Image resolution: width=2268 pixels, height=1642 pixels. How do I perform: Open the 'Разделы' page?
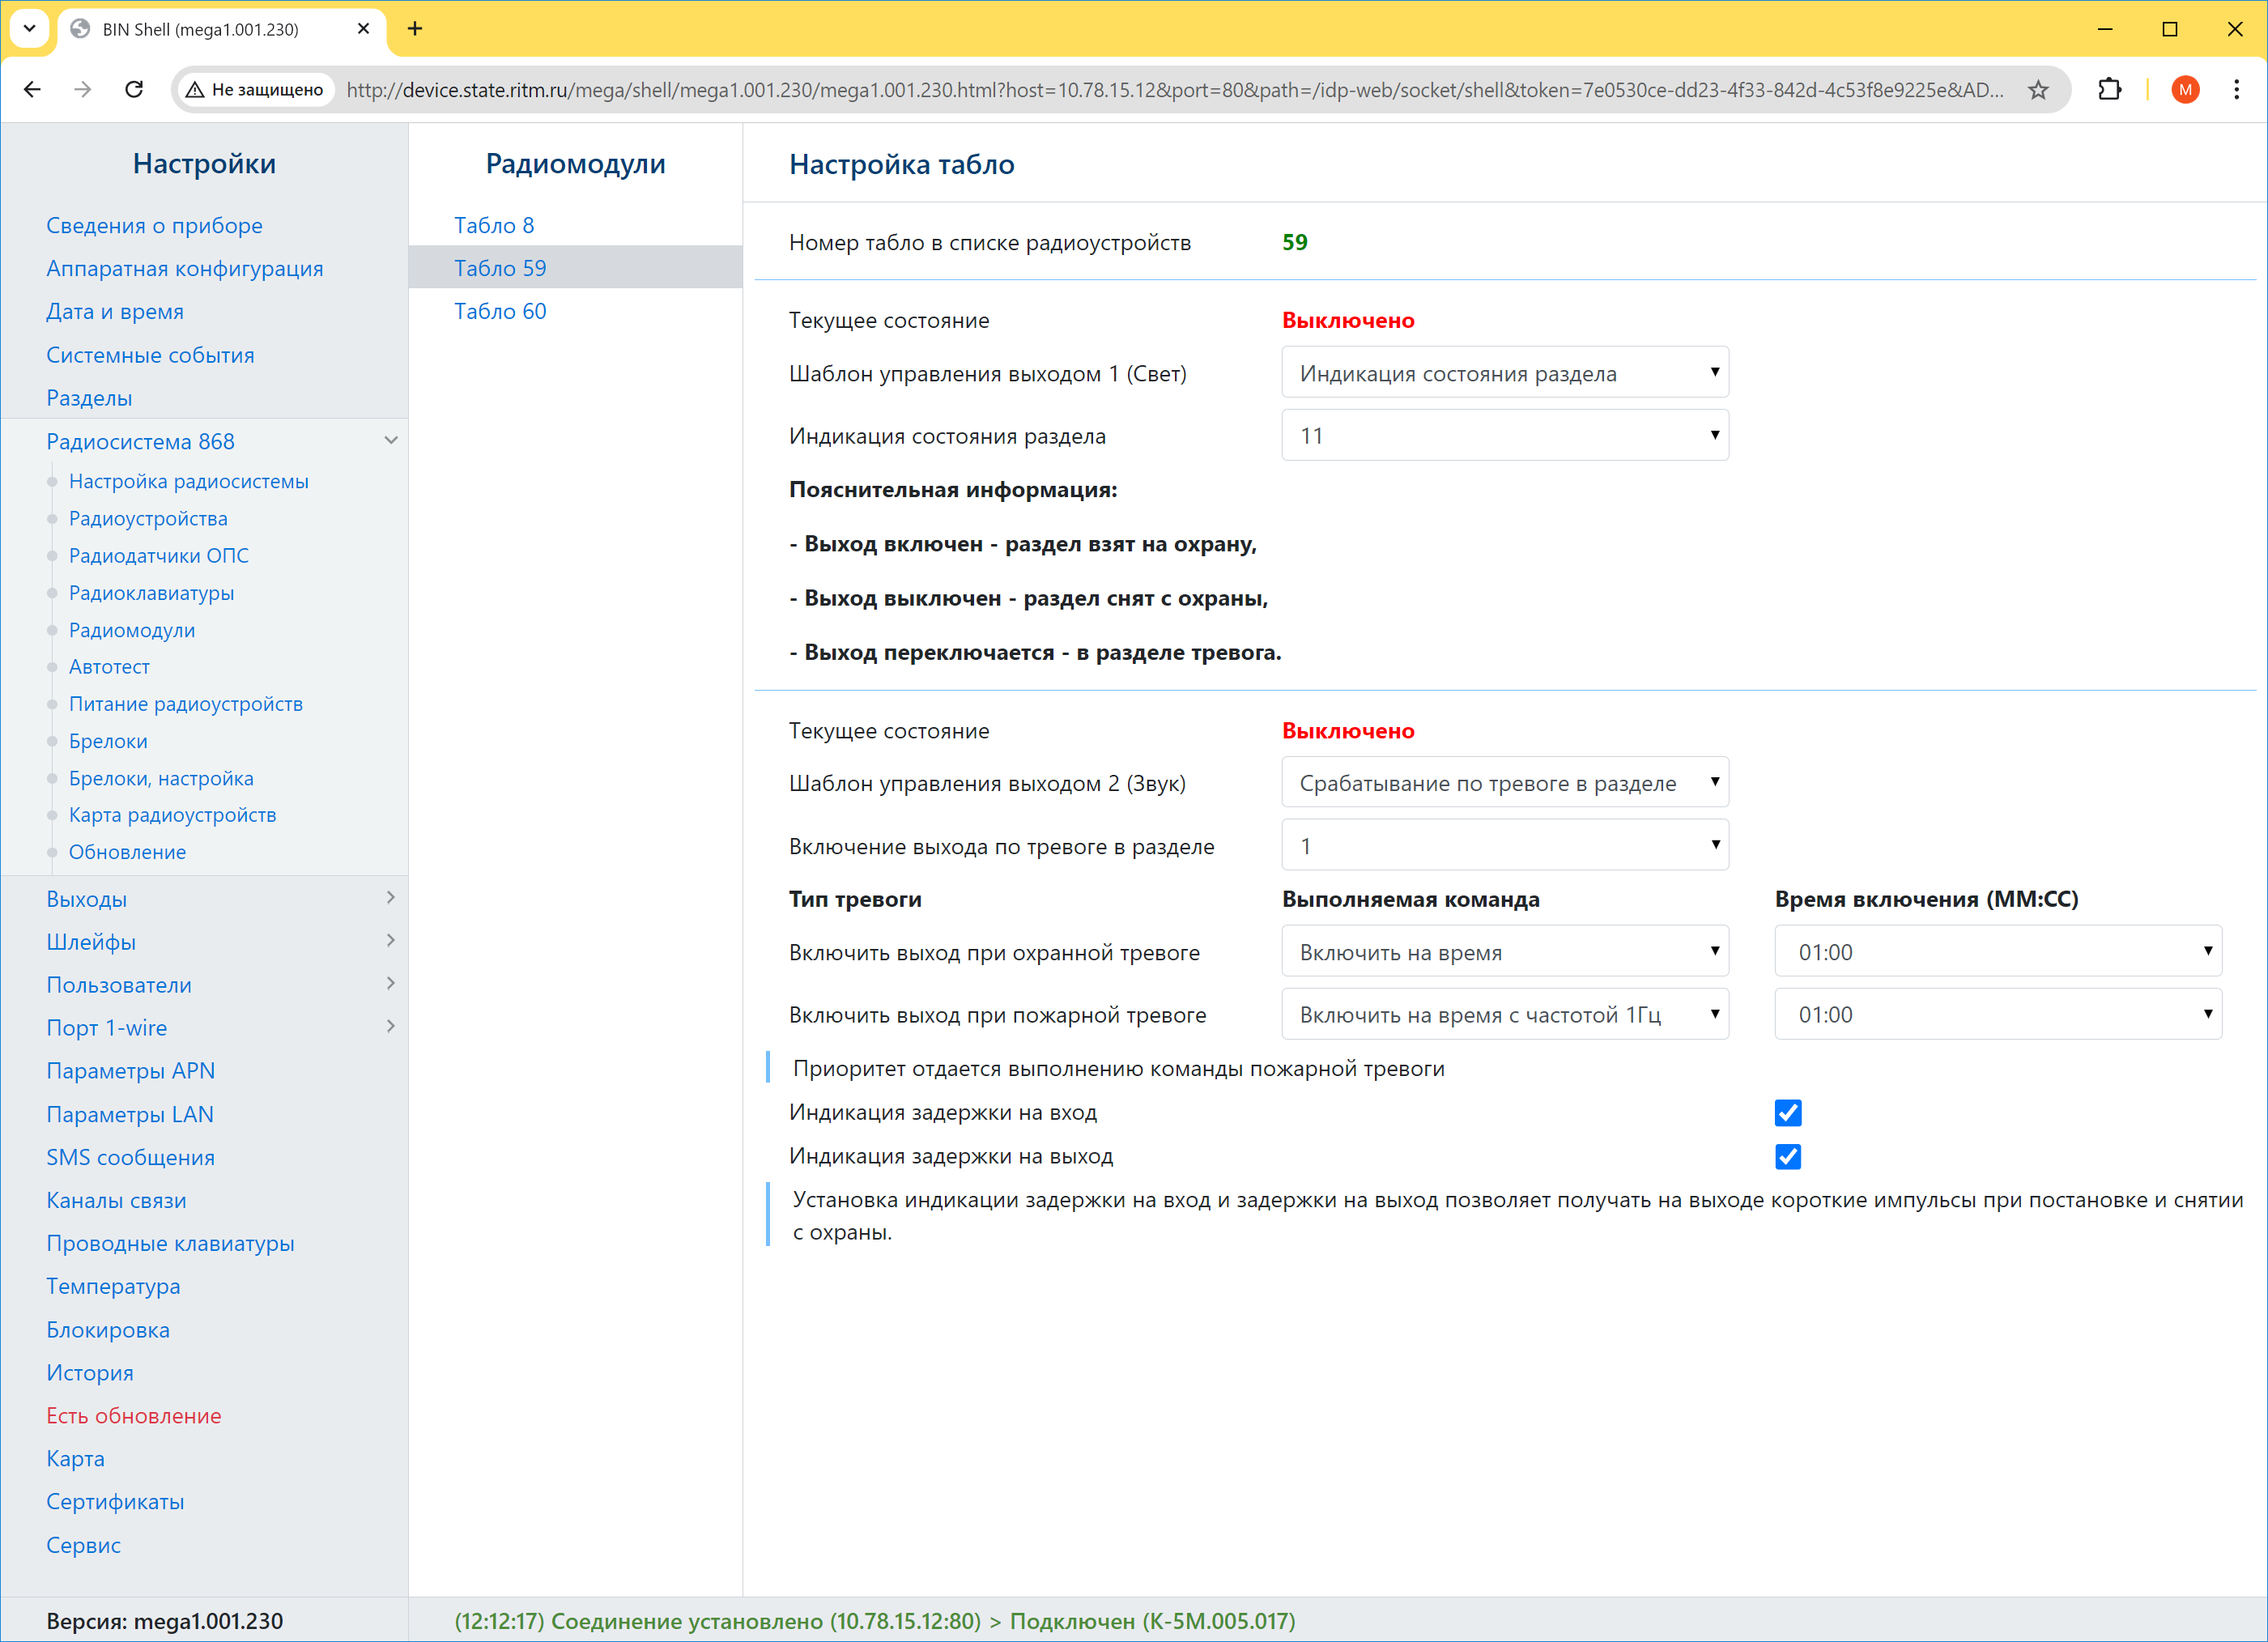point(89,398)
